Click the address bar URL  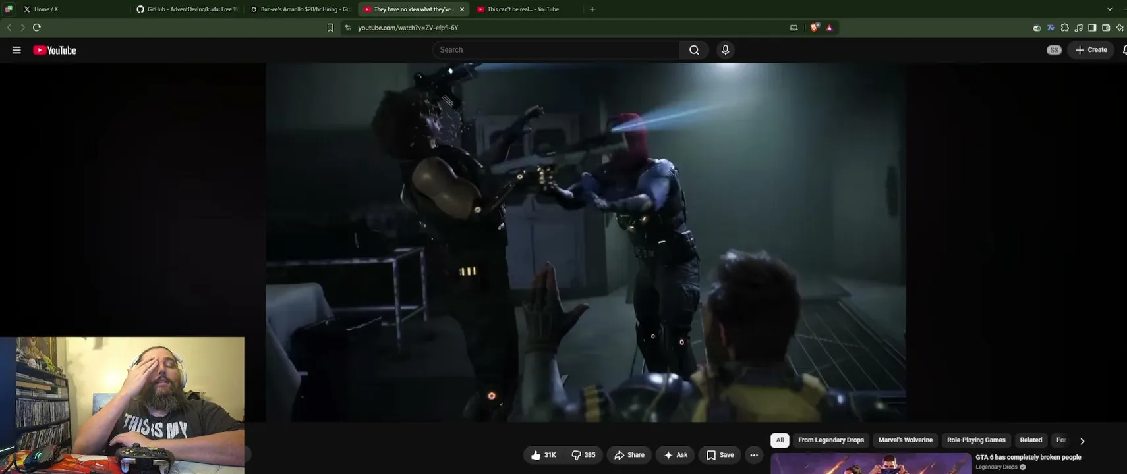(x=408, y=28)
